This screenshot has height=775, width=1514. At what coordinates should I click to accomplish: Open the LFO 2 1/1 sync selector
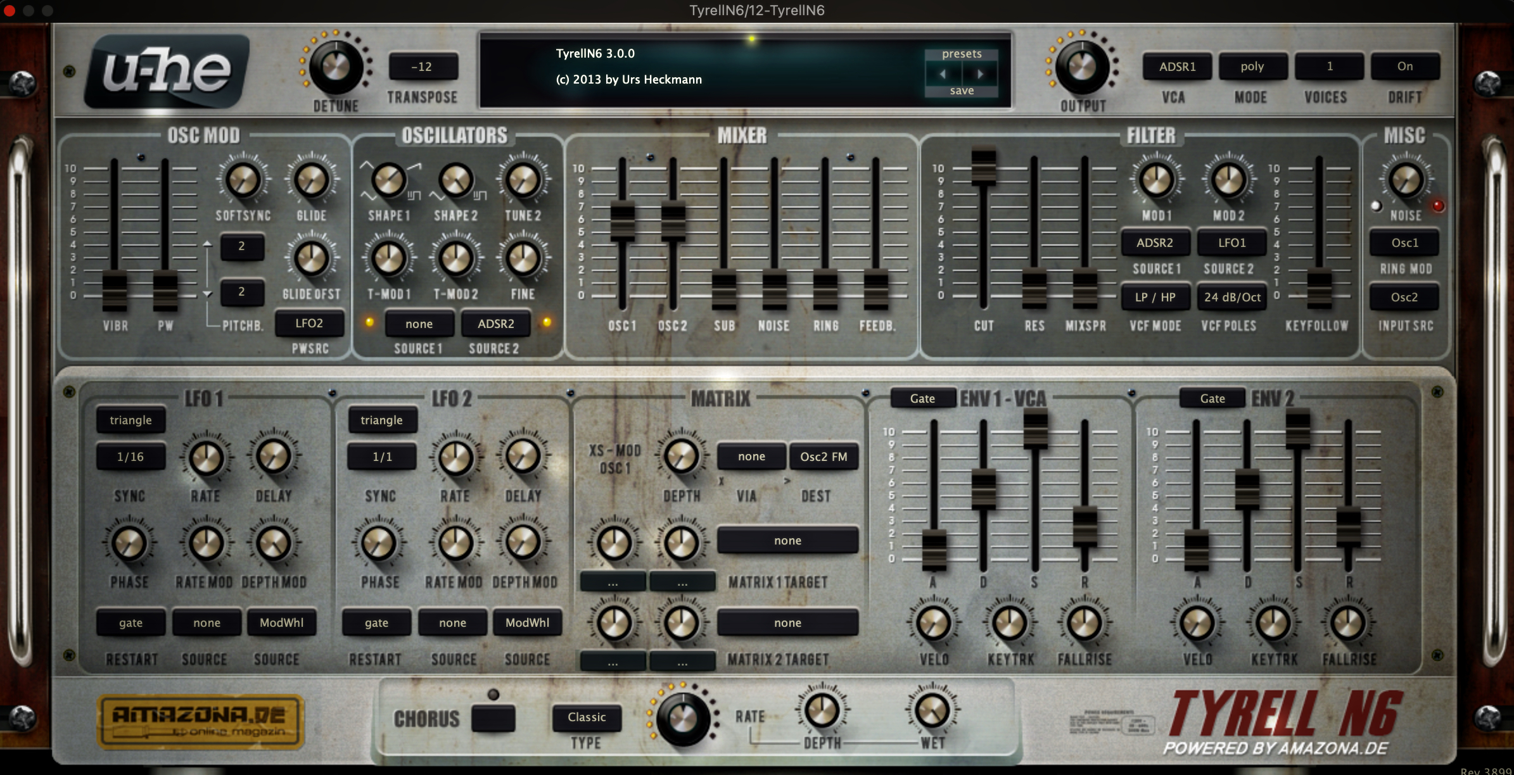382,457
